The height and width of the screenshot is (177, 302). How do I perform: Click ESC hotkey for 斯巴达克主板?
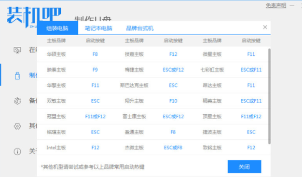(173, 85)
